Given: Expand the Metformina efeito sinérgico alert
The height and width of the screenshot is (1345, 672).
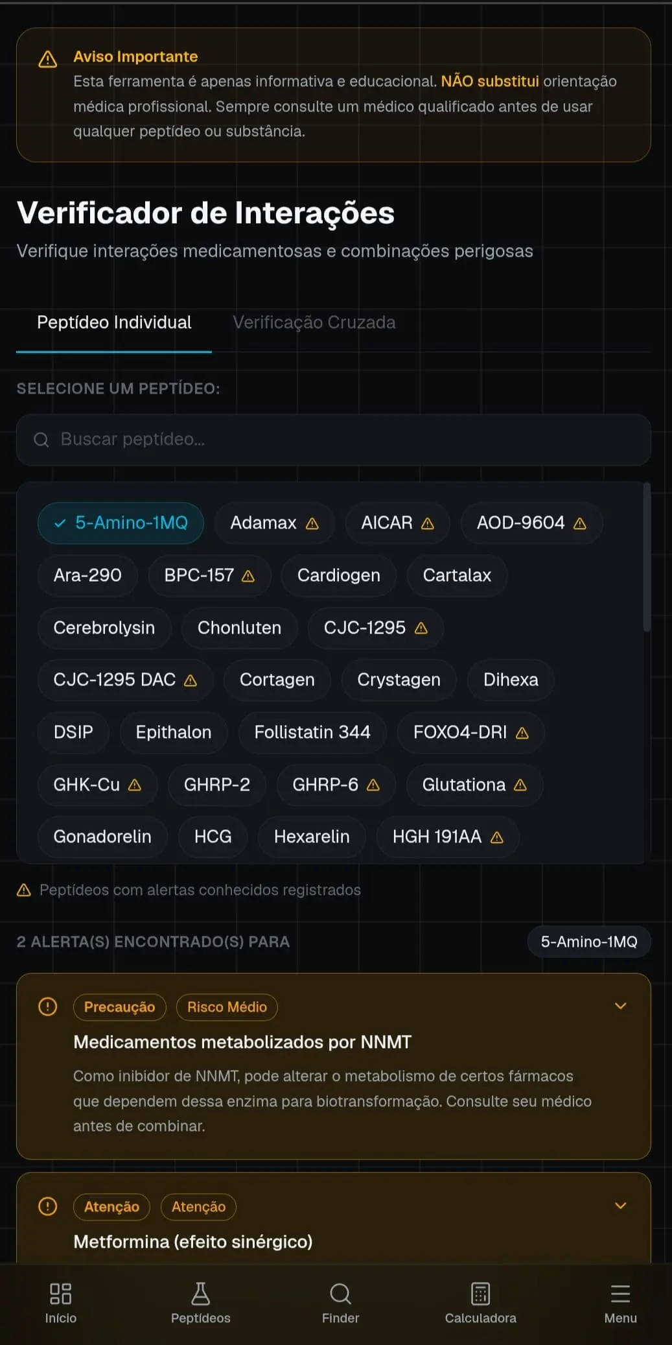Looking at the screenshot, I should (x=620, y=1206).
